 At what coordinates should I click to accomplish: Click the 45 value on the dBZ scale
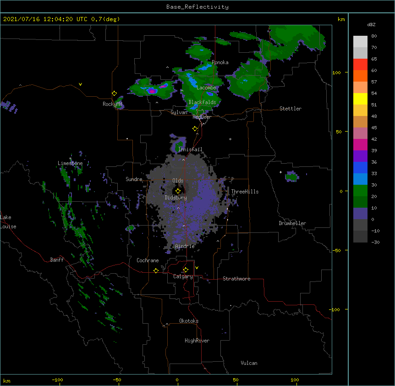pyautogui.click(x=374, y=128)
